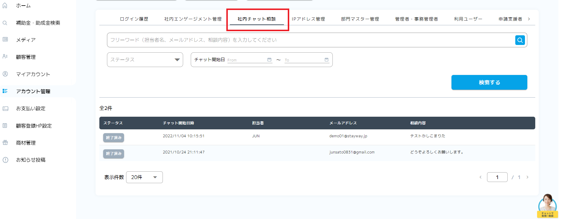The image size is (562, 219).
Task: Open 補助金・助成金検索 in the sidebar
Action: point(38,23)
